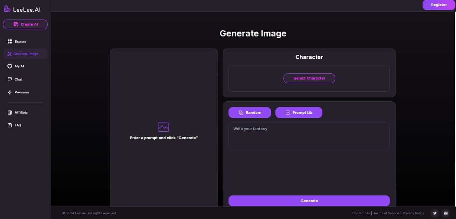Click the Chat bubble icon in the sidebar
Viewport: 456px width, 219px height.
coord(10,80)
